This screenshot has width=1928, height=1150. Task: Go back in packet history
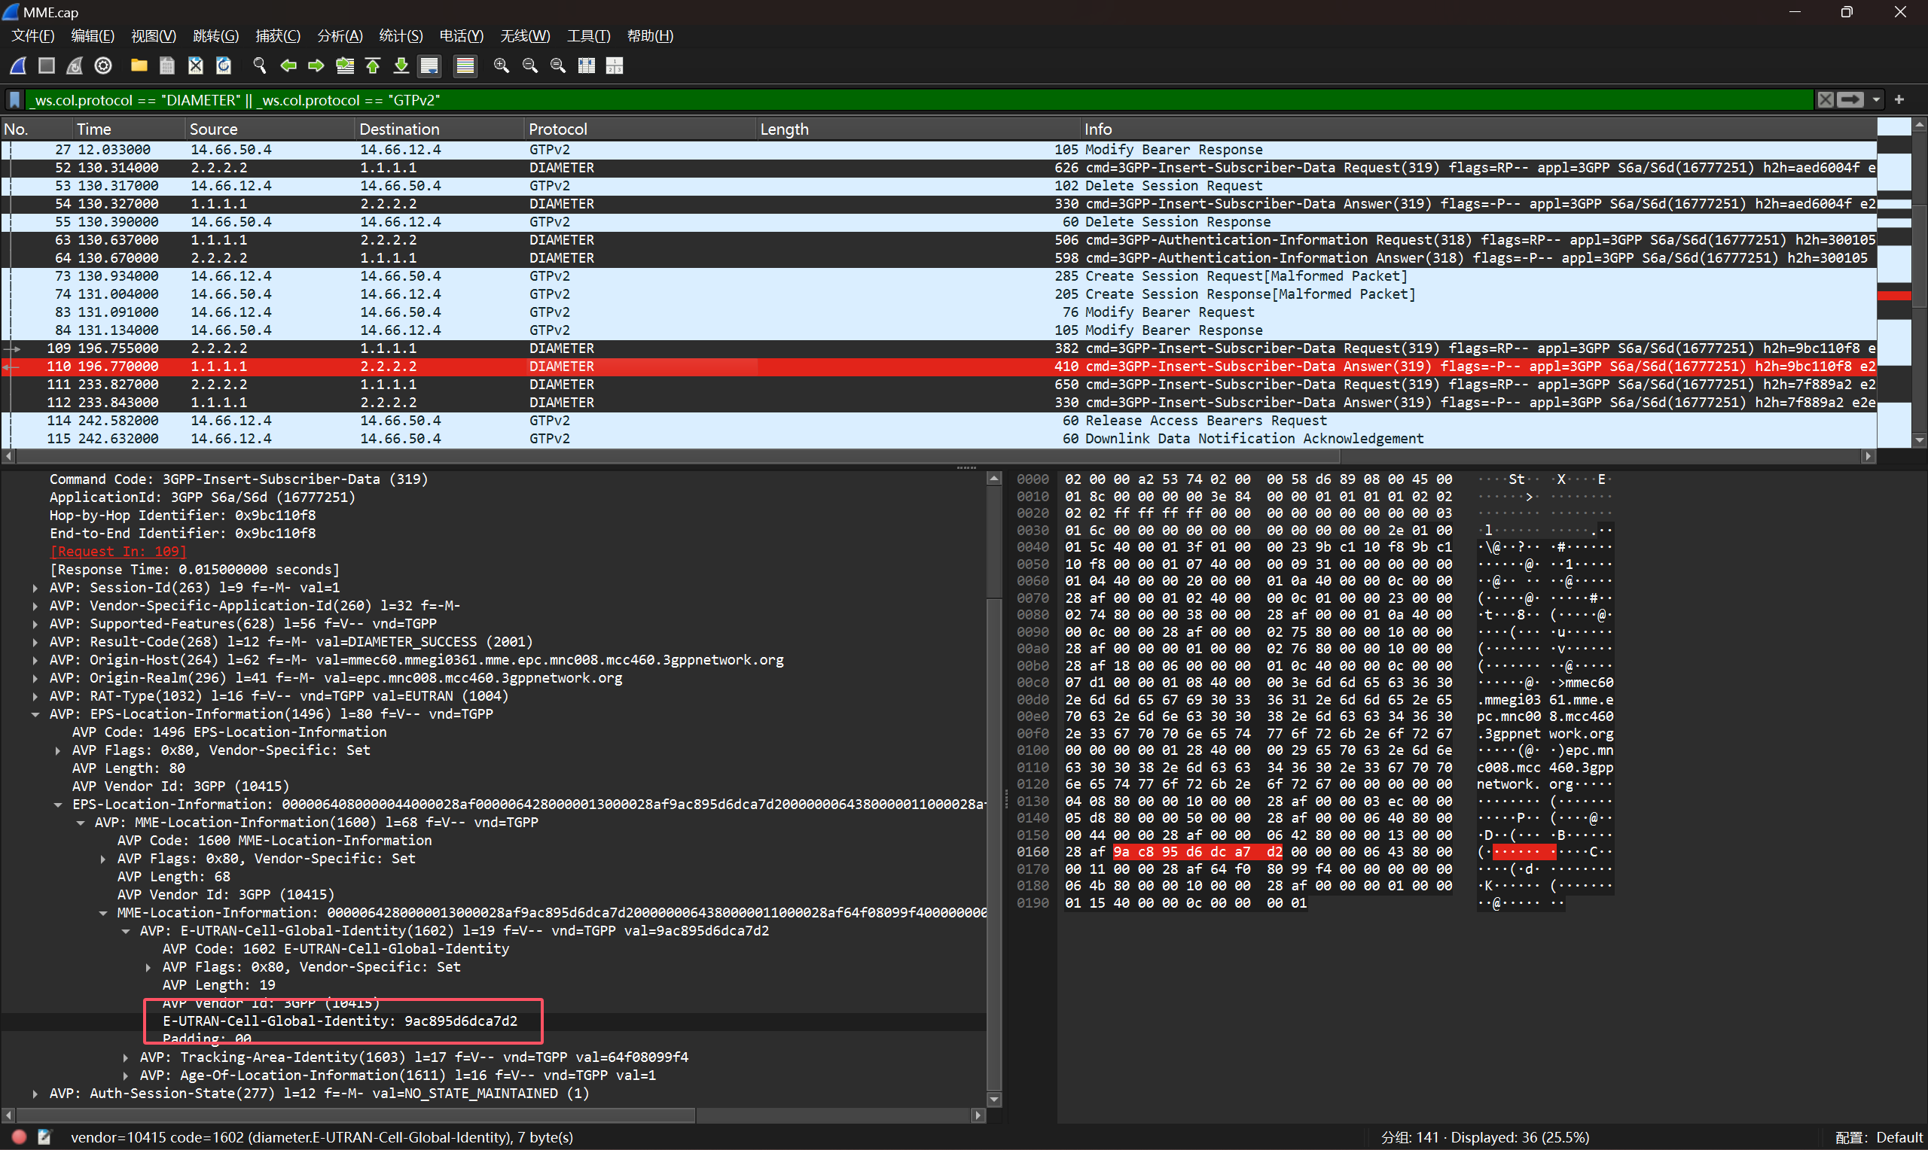coord(288,66)
